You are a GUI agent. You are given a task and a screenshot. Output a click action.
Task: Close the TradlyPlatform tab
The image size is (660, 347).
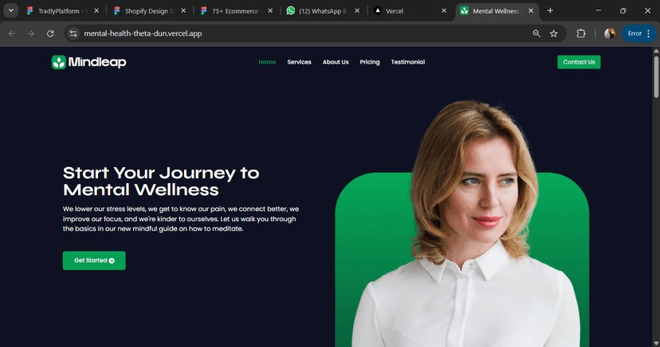point(96,11)
